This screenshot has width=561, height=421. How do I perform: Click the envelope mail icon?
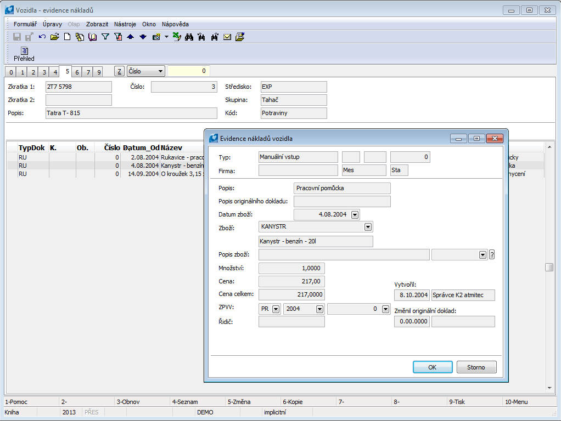tap(227, 37)
